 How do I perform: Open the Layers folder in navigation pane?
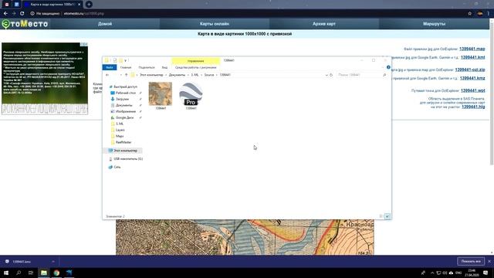(118, 130)
